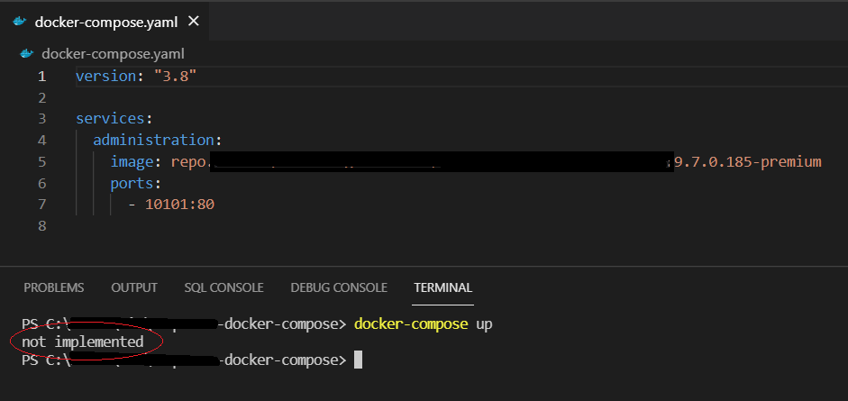Click the Docker icon in the breadcrumb bar

click(x=27, y=53)
